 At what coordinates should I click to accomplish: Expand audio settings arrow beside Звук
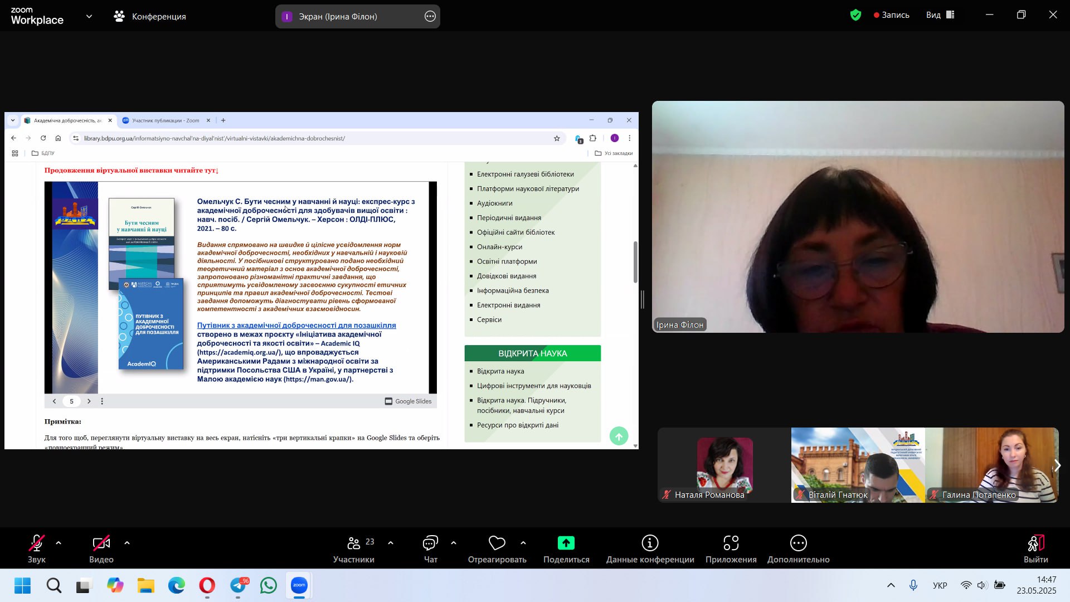(x=59, y=543)
